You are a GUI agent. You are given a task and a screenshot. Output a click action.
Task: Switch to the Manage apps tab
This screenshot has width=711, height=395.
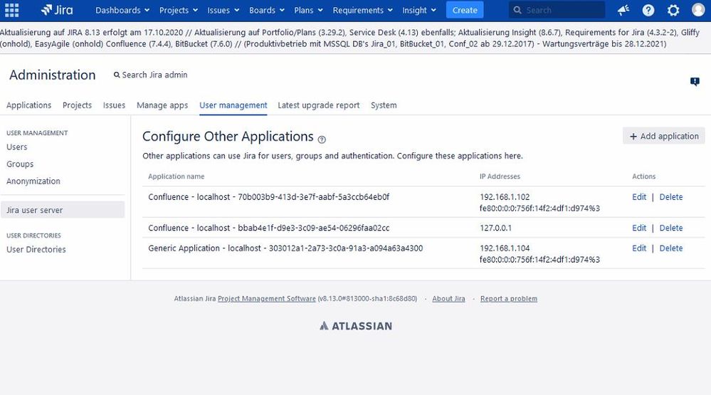pos(162,105)
